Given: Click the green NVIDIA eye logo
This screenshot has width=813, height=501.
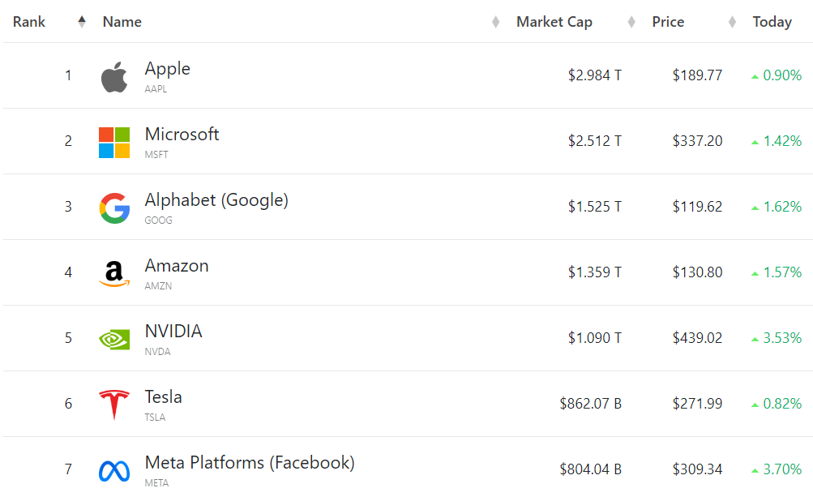Looking at the screenshot, I should (x=114, y=339).
